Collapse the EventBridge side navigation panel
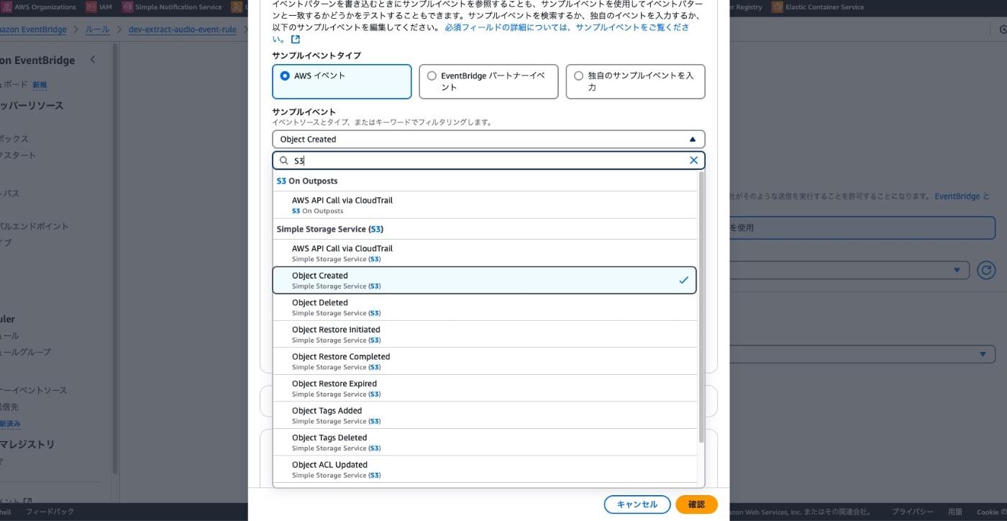 tap(92, 60)
